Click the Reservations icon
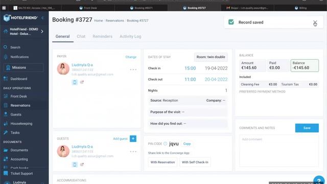The image size is (327, 184). pos(6,105)
